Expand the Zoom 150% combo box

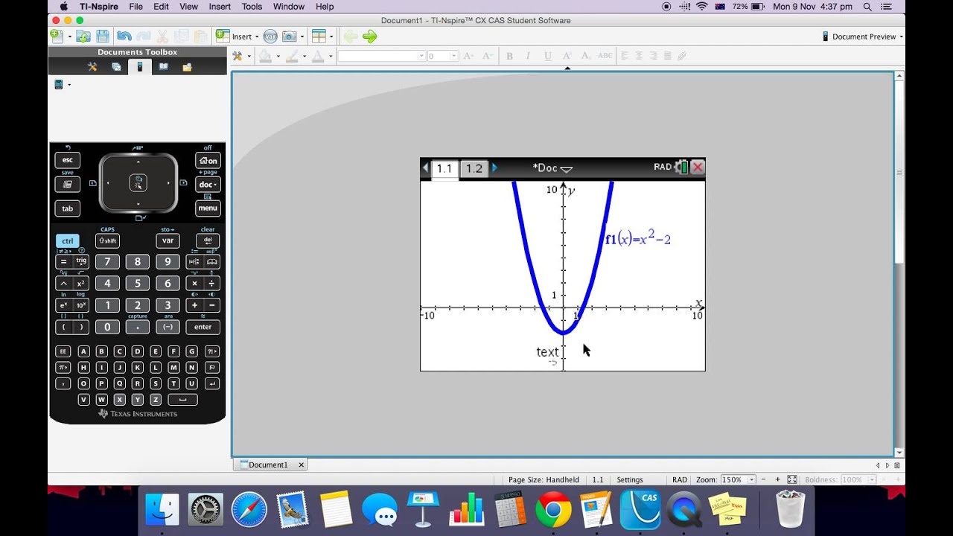click(x=752, y=479)
